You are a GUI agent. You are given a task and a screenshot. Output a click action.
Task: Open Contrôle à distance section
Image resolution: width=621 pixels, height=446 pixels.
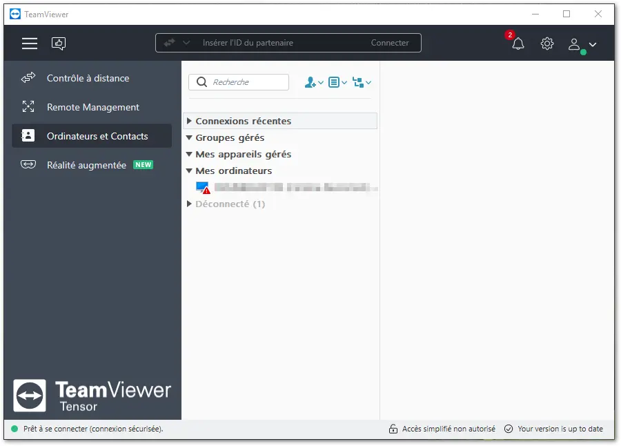(92, 78)
